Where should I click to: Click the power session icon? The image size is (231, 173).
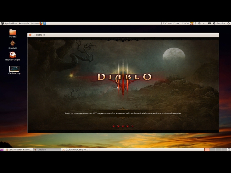[228, 23]
